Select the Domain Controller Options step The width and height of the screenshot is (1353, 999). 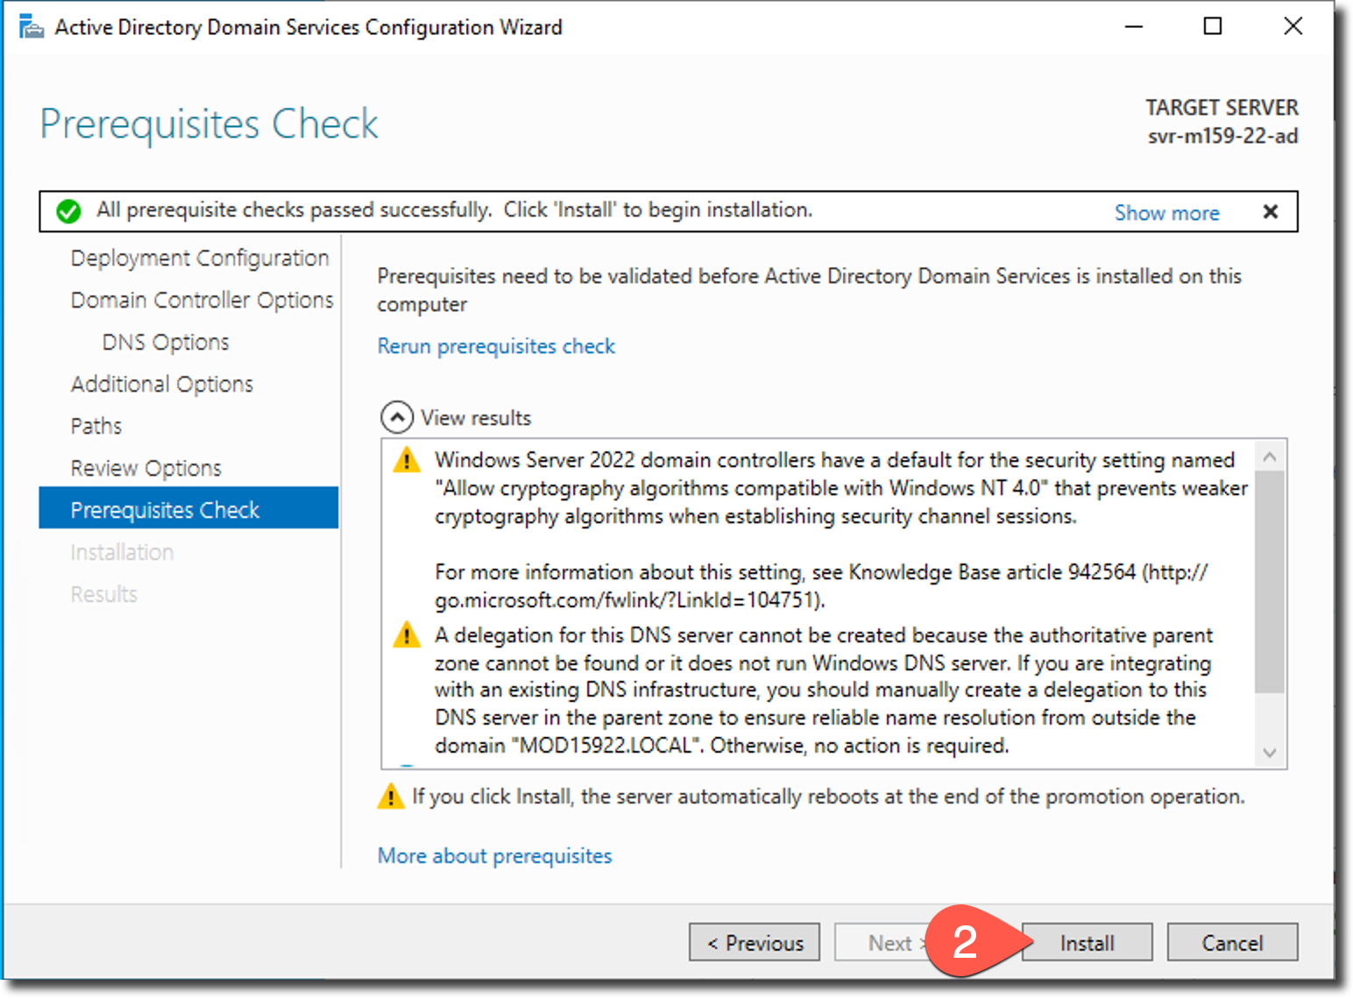(x=202, y=300)
